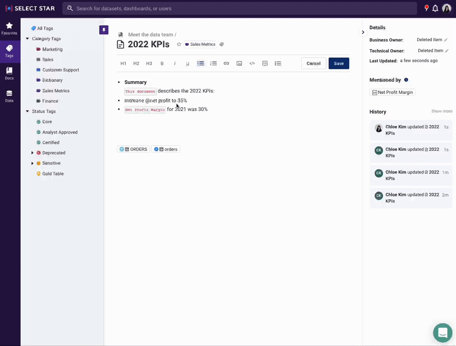The height and width of the screenshot is (346, 456).
Task: Expand the Sensitive status tag
Action: point(32,163)
